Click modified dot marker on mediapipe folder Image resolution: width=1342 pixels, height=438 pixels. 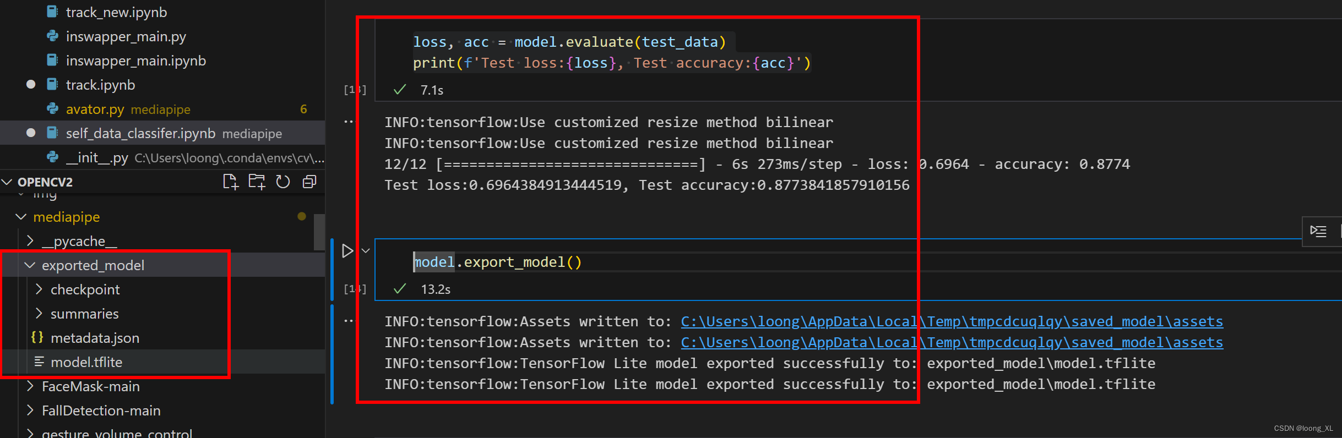pyautogui.click(x=302, y=216)
